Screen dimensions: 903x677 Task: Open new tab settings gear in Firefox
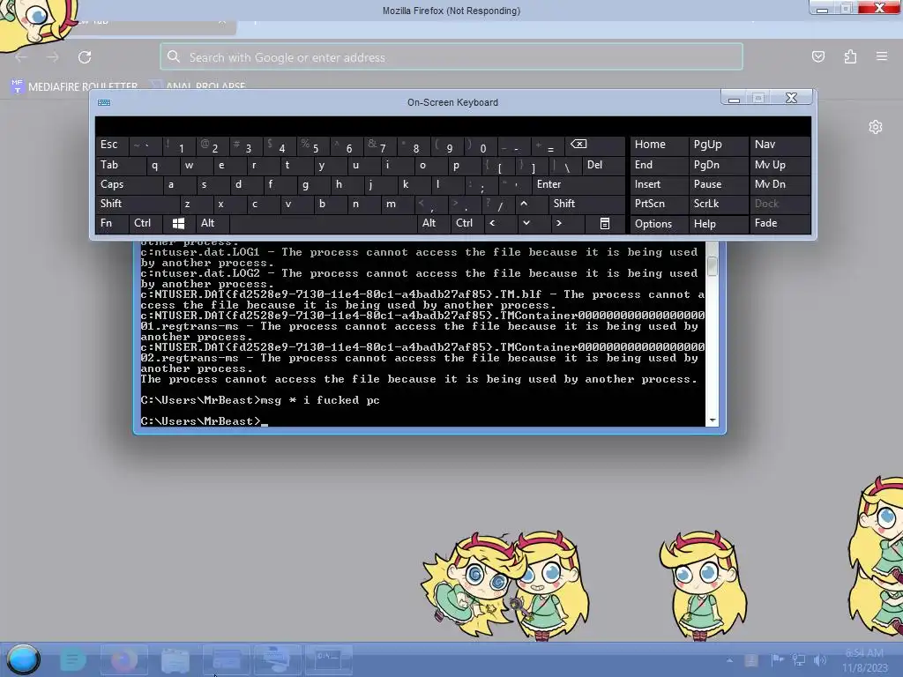[876, 127]
